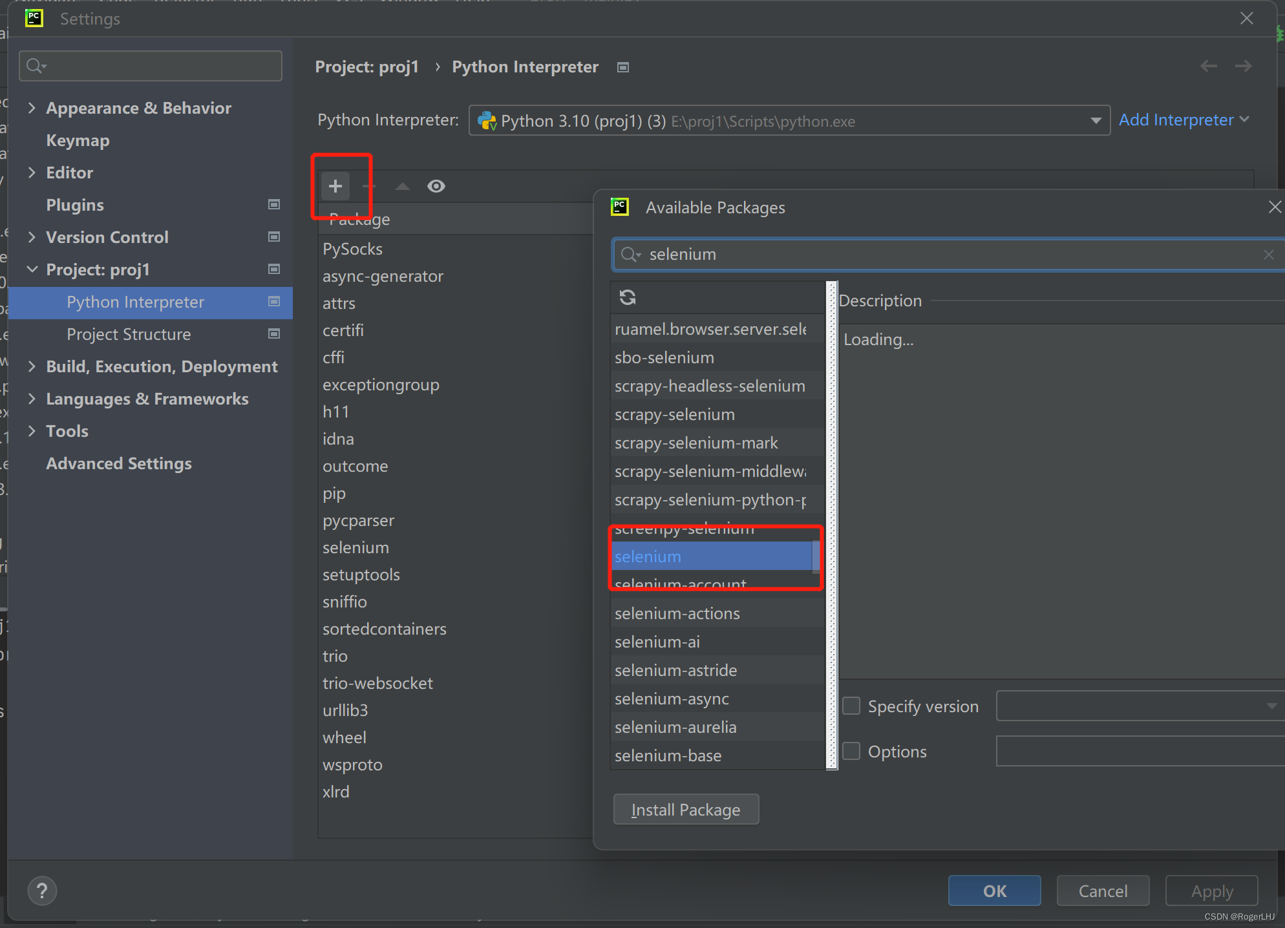Image resolution: width=1285 pixels, height=928 pixels.
Task: Open Plugins settings page
Action: pyautogui.click(x=74, y=205)
